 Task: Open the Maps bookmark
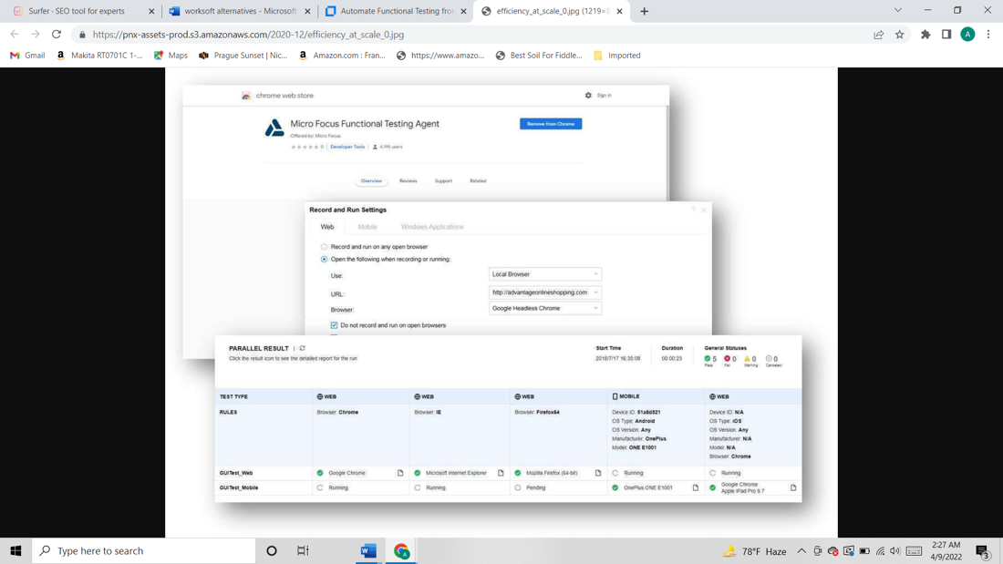point(171,56)
